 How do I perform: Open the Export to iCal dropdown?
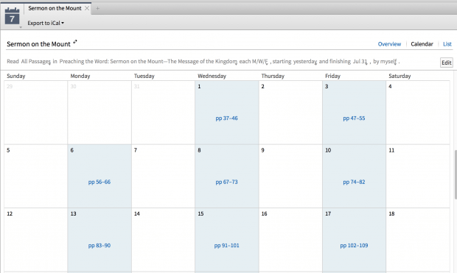point(46,23)
